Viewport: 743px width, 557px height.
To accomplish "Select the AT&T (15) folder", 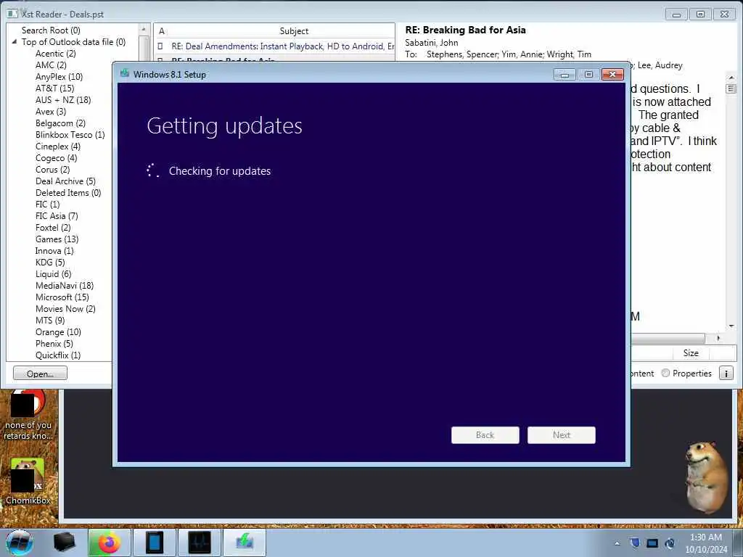I will coord(54,88).
